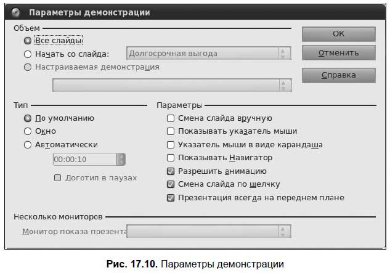This screenshot has width=390, height=273.
Task: Choose "Автоматически" presentation type
Action: [27, 145]
